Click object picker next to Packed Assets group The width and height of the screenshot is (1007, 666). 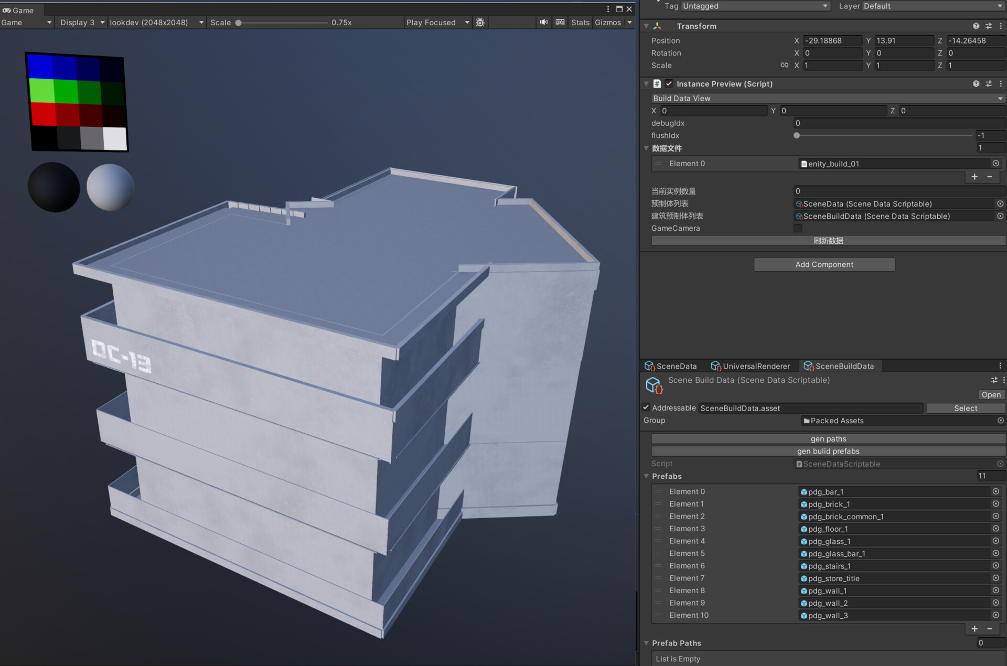[1000, 421]
